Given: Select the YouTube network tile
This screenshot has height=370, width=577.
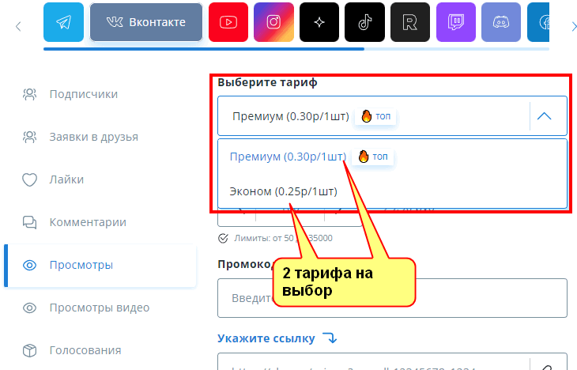Looking at the screenshot, I should (x=228, y=22).
